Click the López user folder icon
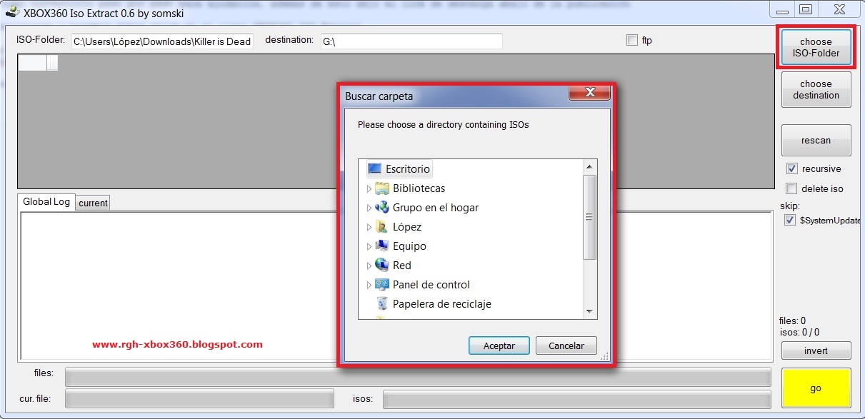This screenshot has height=419, width=865. coord(382,227)
